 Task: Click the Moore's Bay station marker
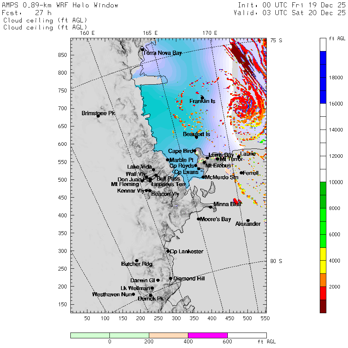pos(198,219)
